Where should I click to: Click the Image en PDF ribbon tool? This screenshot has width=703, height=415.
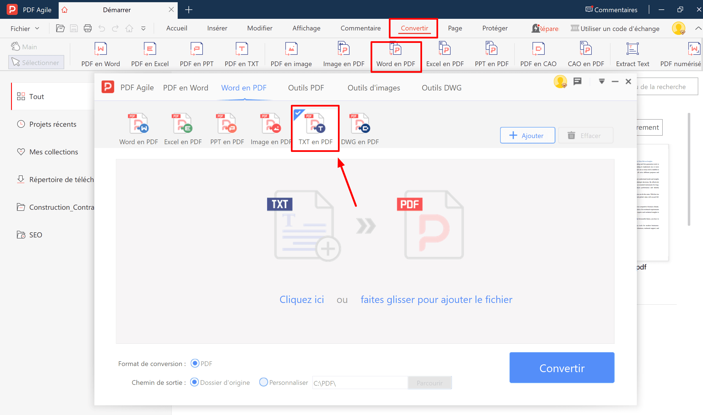coord(343,55)
